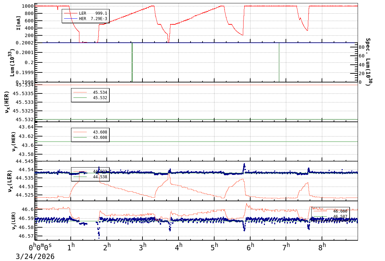The height and width of the screenshot is (261, 385).
Task: Click the green 46.587 legend entry
Action: (x=331, y=217)
